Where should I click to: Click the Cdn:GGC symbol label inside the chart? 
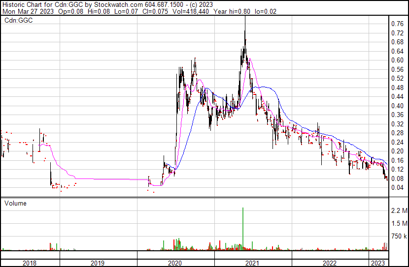pyautogui.click(x=15, y=20)
